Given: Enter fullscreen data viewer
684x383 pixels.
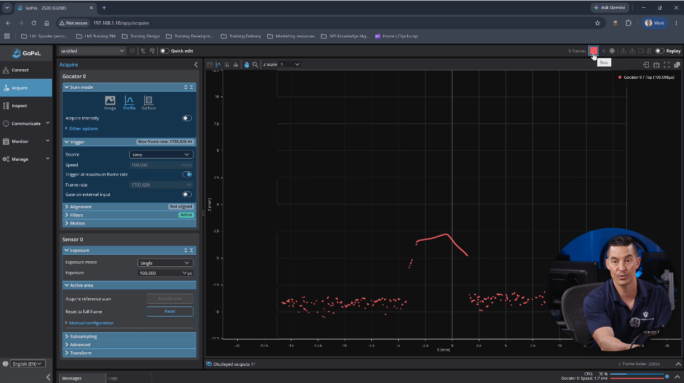Looking at the screenshot, I should point(667,65).
